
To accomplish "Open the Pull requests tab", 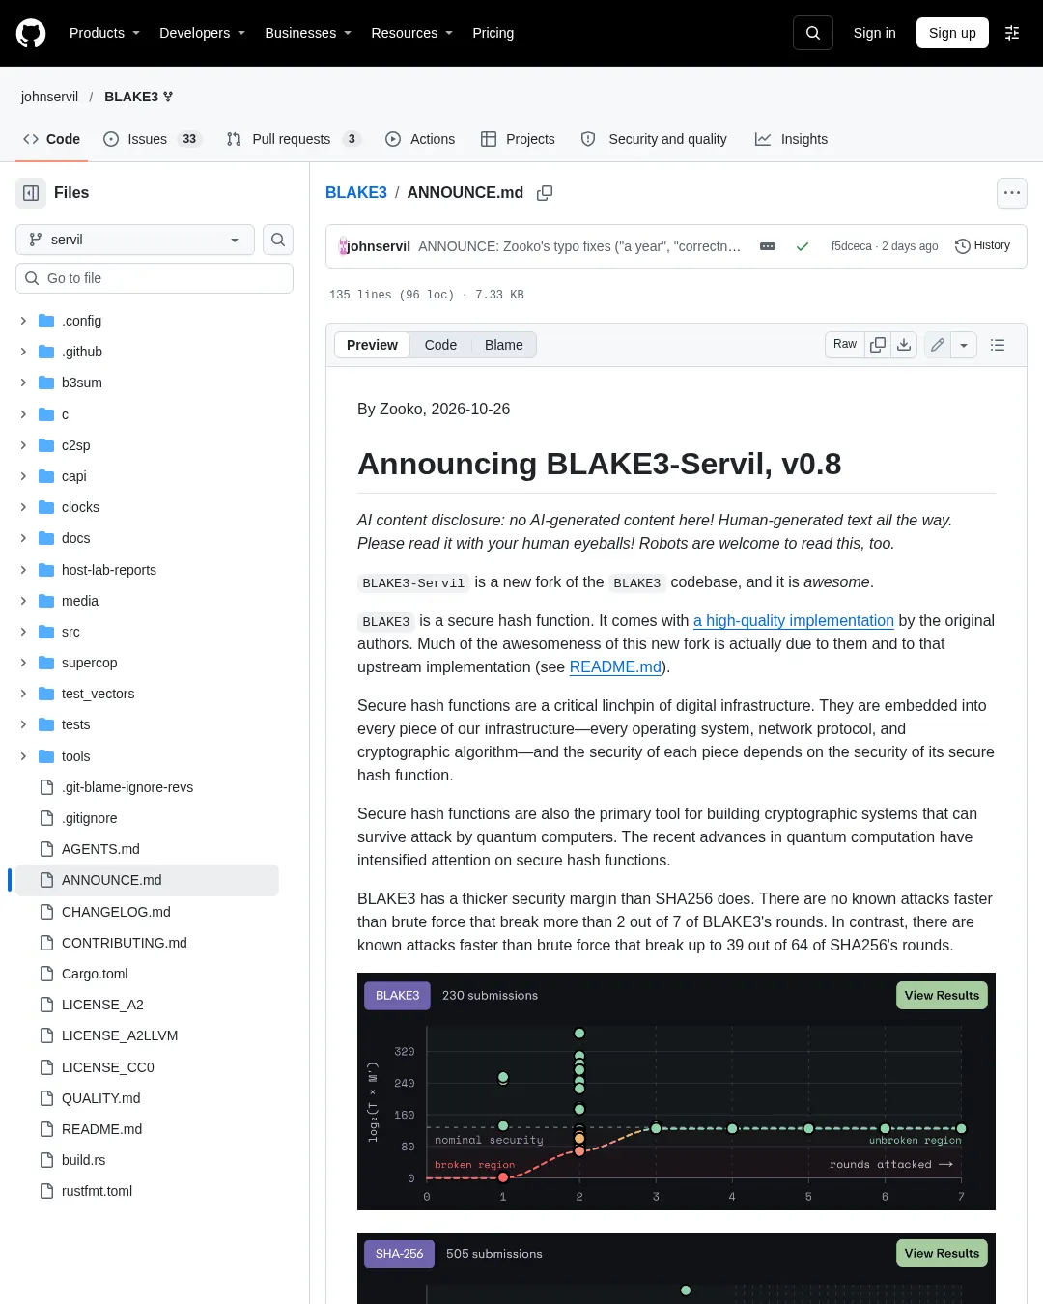I will [294, 139].
